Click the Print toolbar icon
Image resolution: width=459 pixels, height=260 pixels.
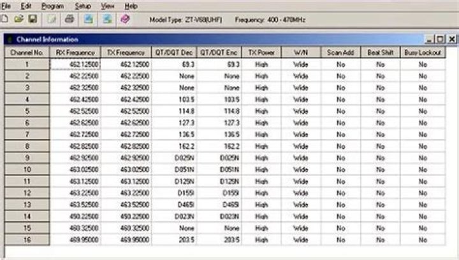click(x=69, y=19)
